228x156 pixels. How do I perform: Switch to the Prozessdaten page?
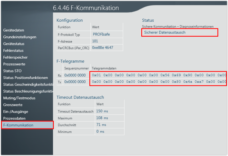click(14, 118)
